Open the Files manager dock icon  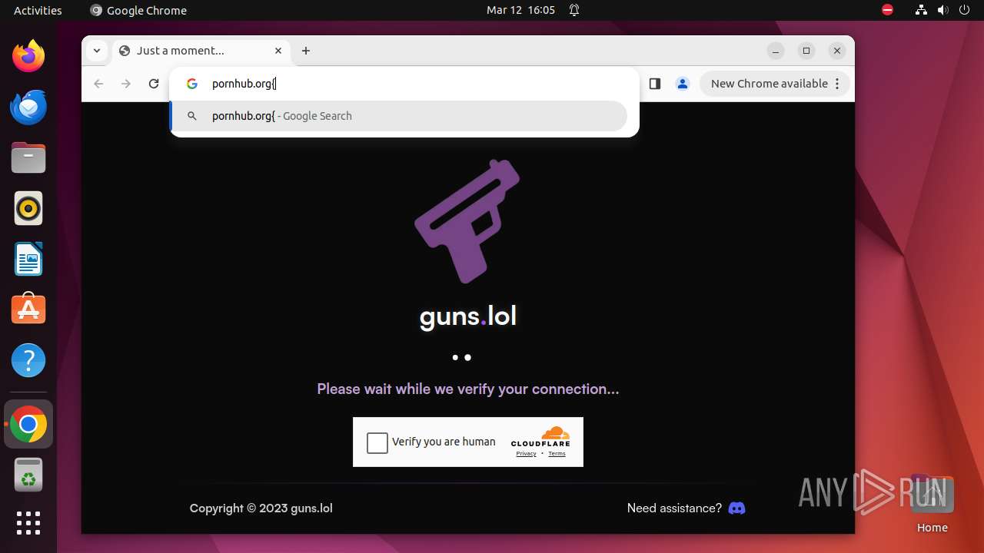pyautogui.click(x=28, y=157)
